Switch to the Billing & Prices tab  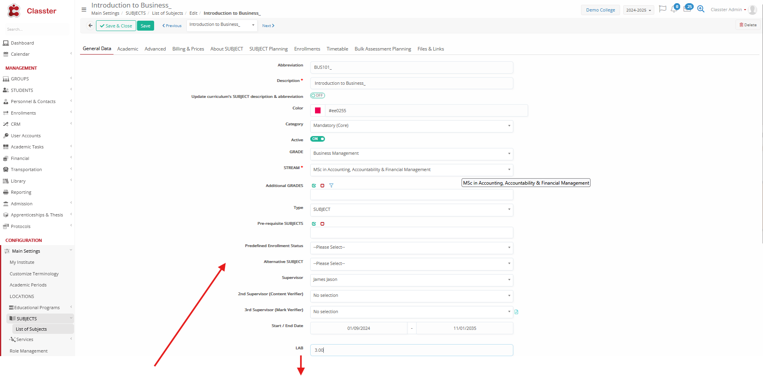(x=188, y=49)
